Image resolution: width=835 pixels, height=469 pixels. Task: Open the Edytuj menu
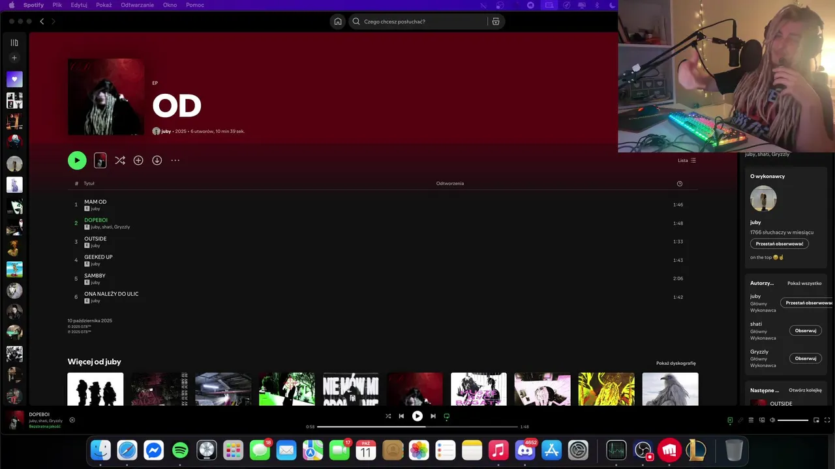[x=79, y=5]
